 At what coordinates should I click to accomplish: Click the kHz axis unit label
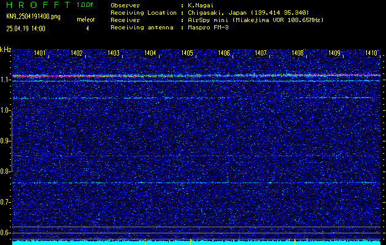pos(6,50)
